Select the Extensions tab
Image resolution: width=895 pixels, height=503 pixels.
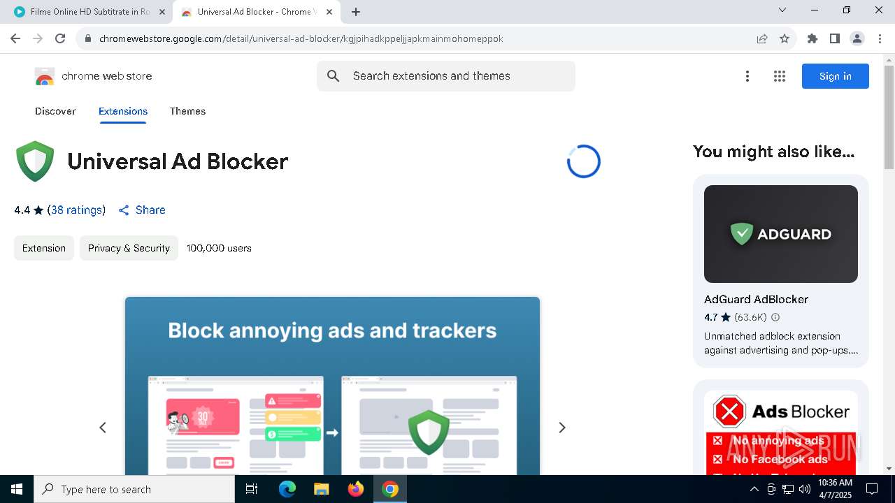(x=123, y=111)
